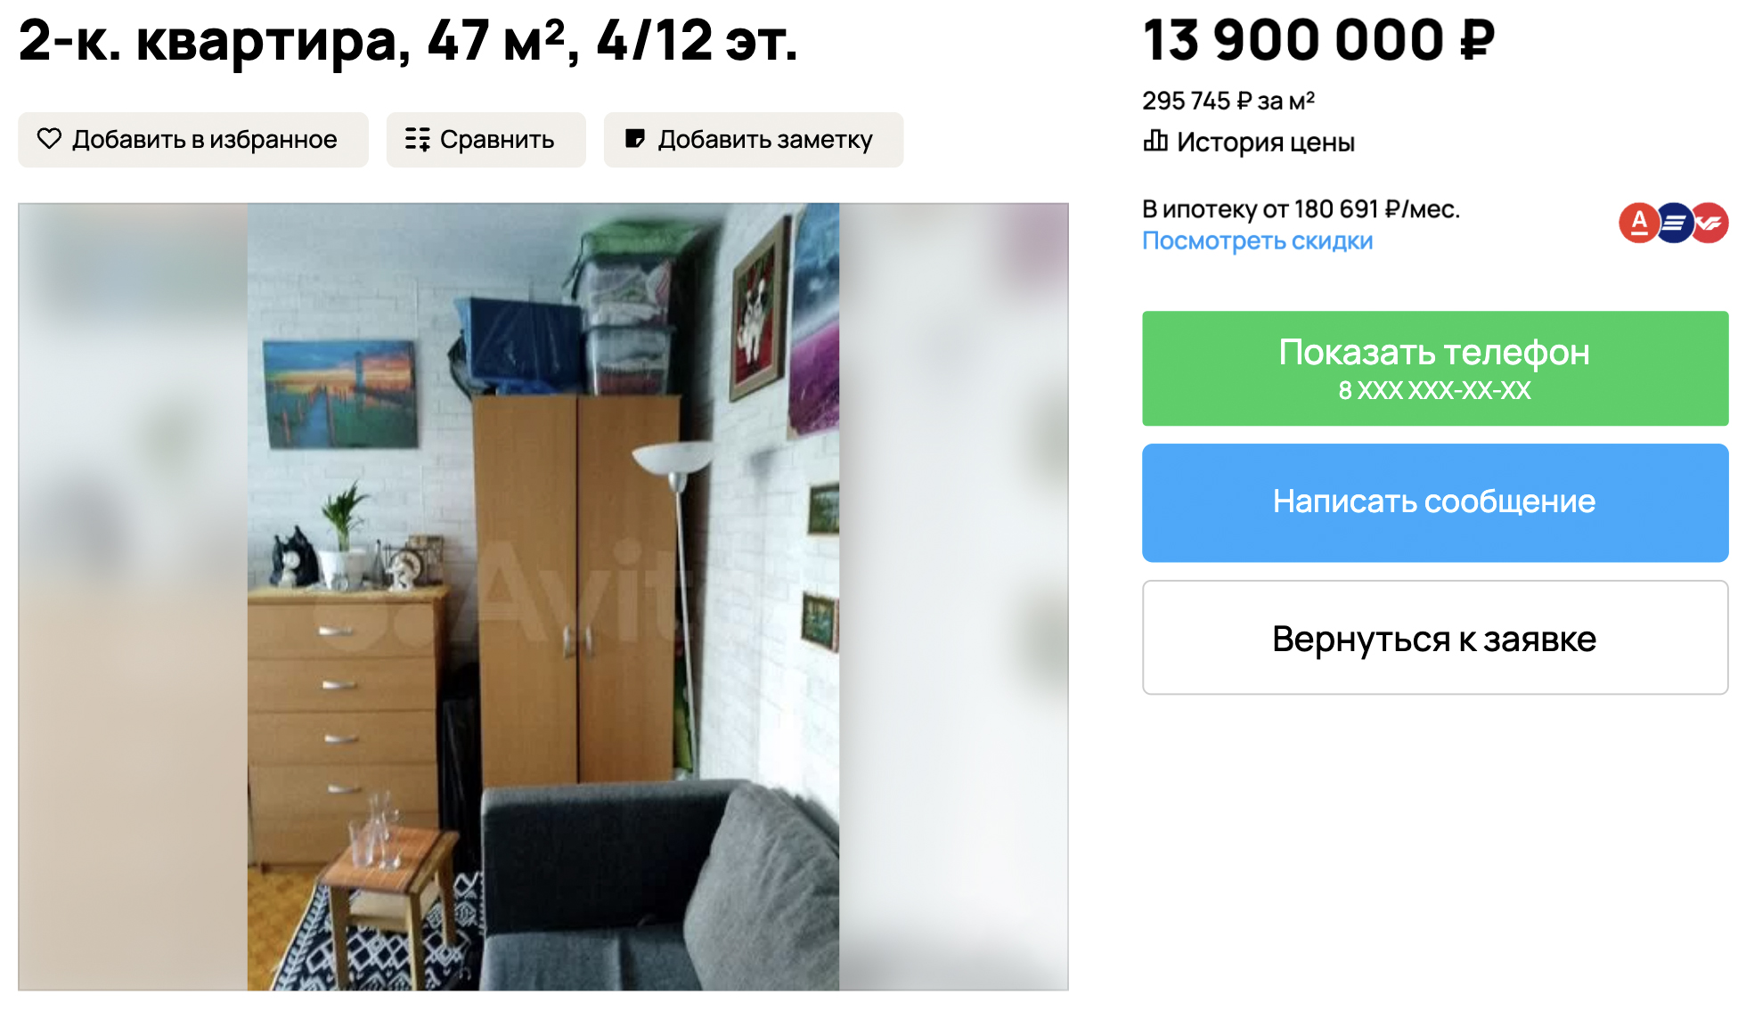The height and width of the screenshot is (1019, 1746).
Task: Click the compare list icon
Action: pyautogui.click(x=417, y=139)
